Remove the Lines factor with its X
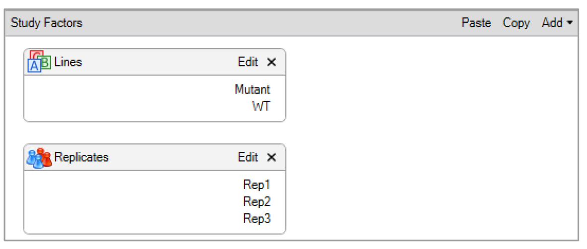This screenshot has height=249, width=587. coord(271,62)
